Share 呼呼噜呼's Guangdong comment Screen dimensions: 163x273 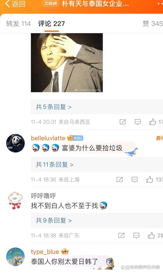tap(121, 236)
